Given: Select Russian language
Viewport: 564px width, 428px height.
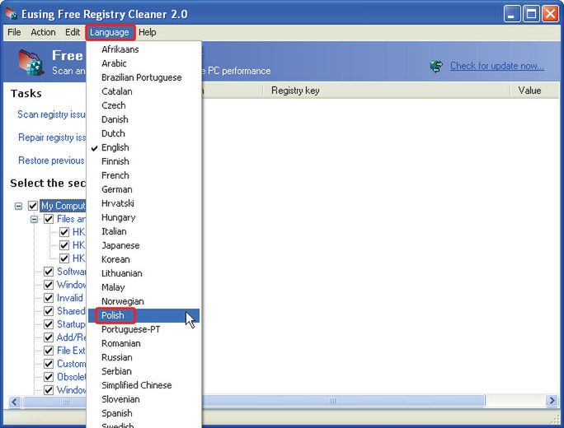Looking at the screenshot, I should pyautogui.click(x=143, y=357).
